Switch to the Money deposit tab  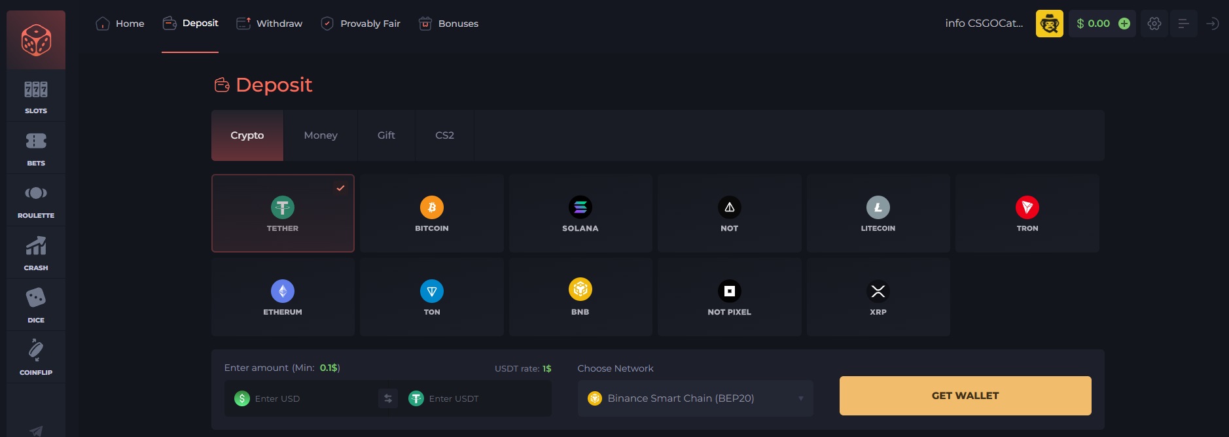(321, 135)
